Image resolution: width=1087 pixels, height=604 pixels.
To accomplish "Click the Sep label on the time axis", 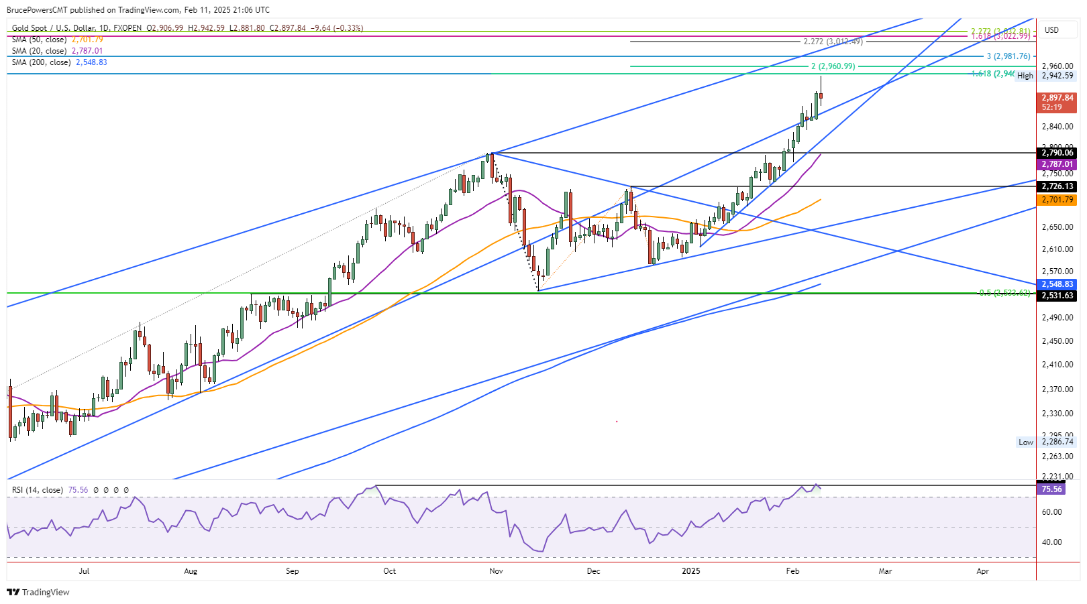I will [293, 571].
